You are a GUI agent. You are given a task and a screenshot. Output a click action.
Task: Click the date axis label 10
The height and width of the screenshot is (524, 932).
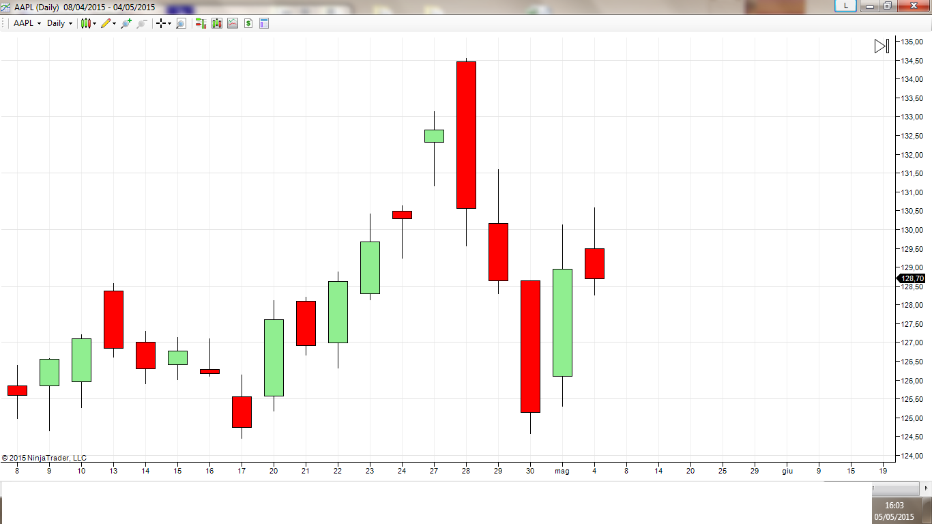81,471
